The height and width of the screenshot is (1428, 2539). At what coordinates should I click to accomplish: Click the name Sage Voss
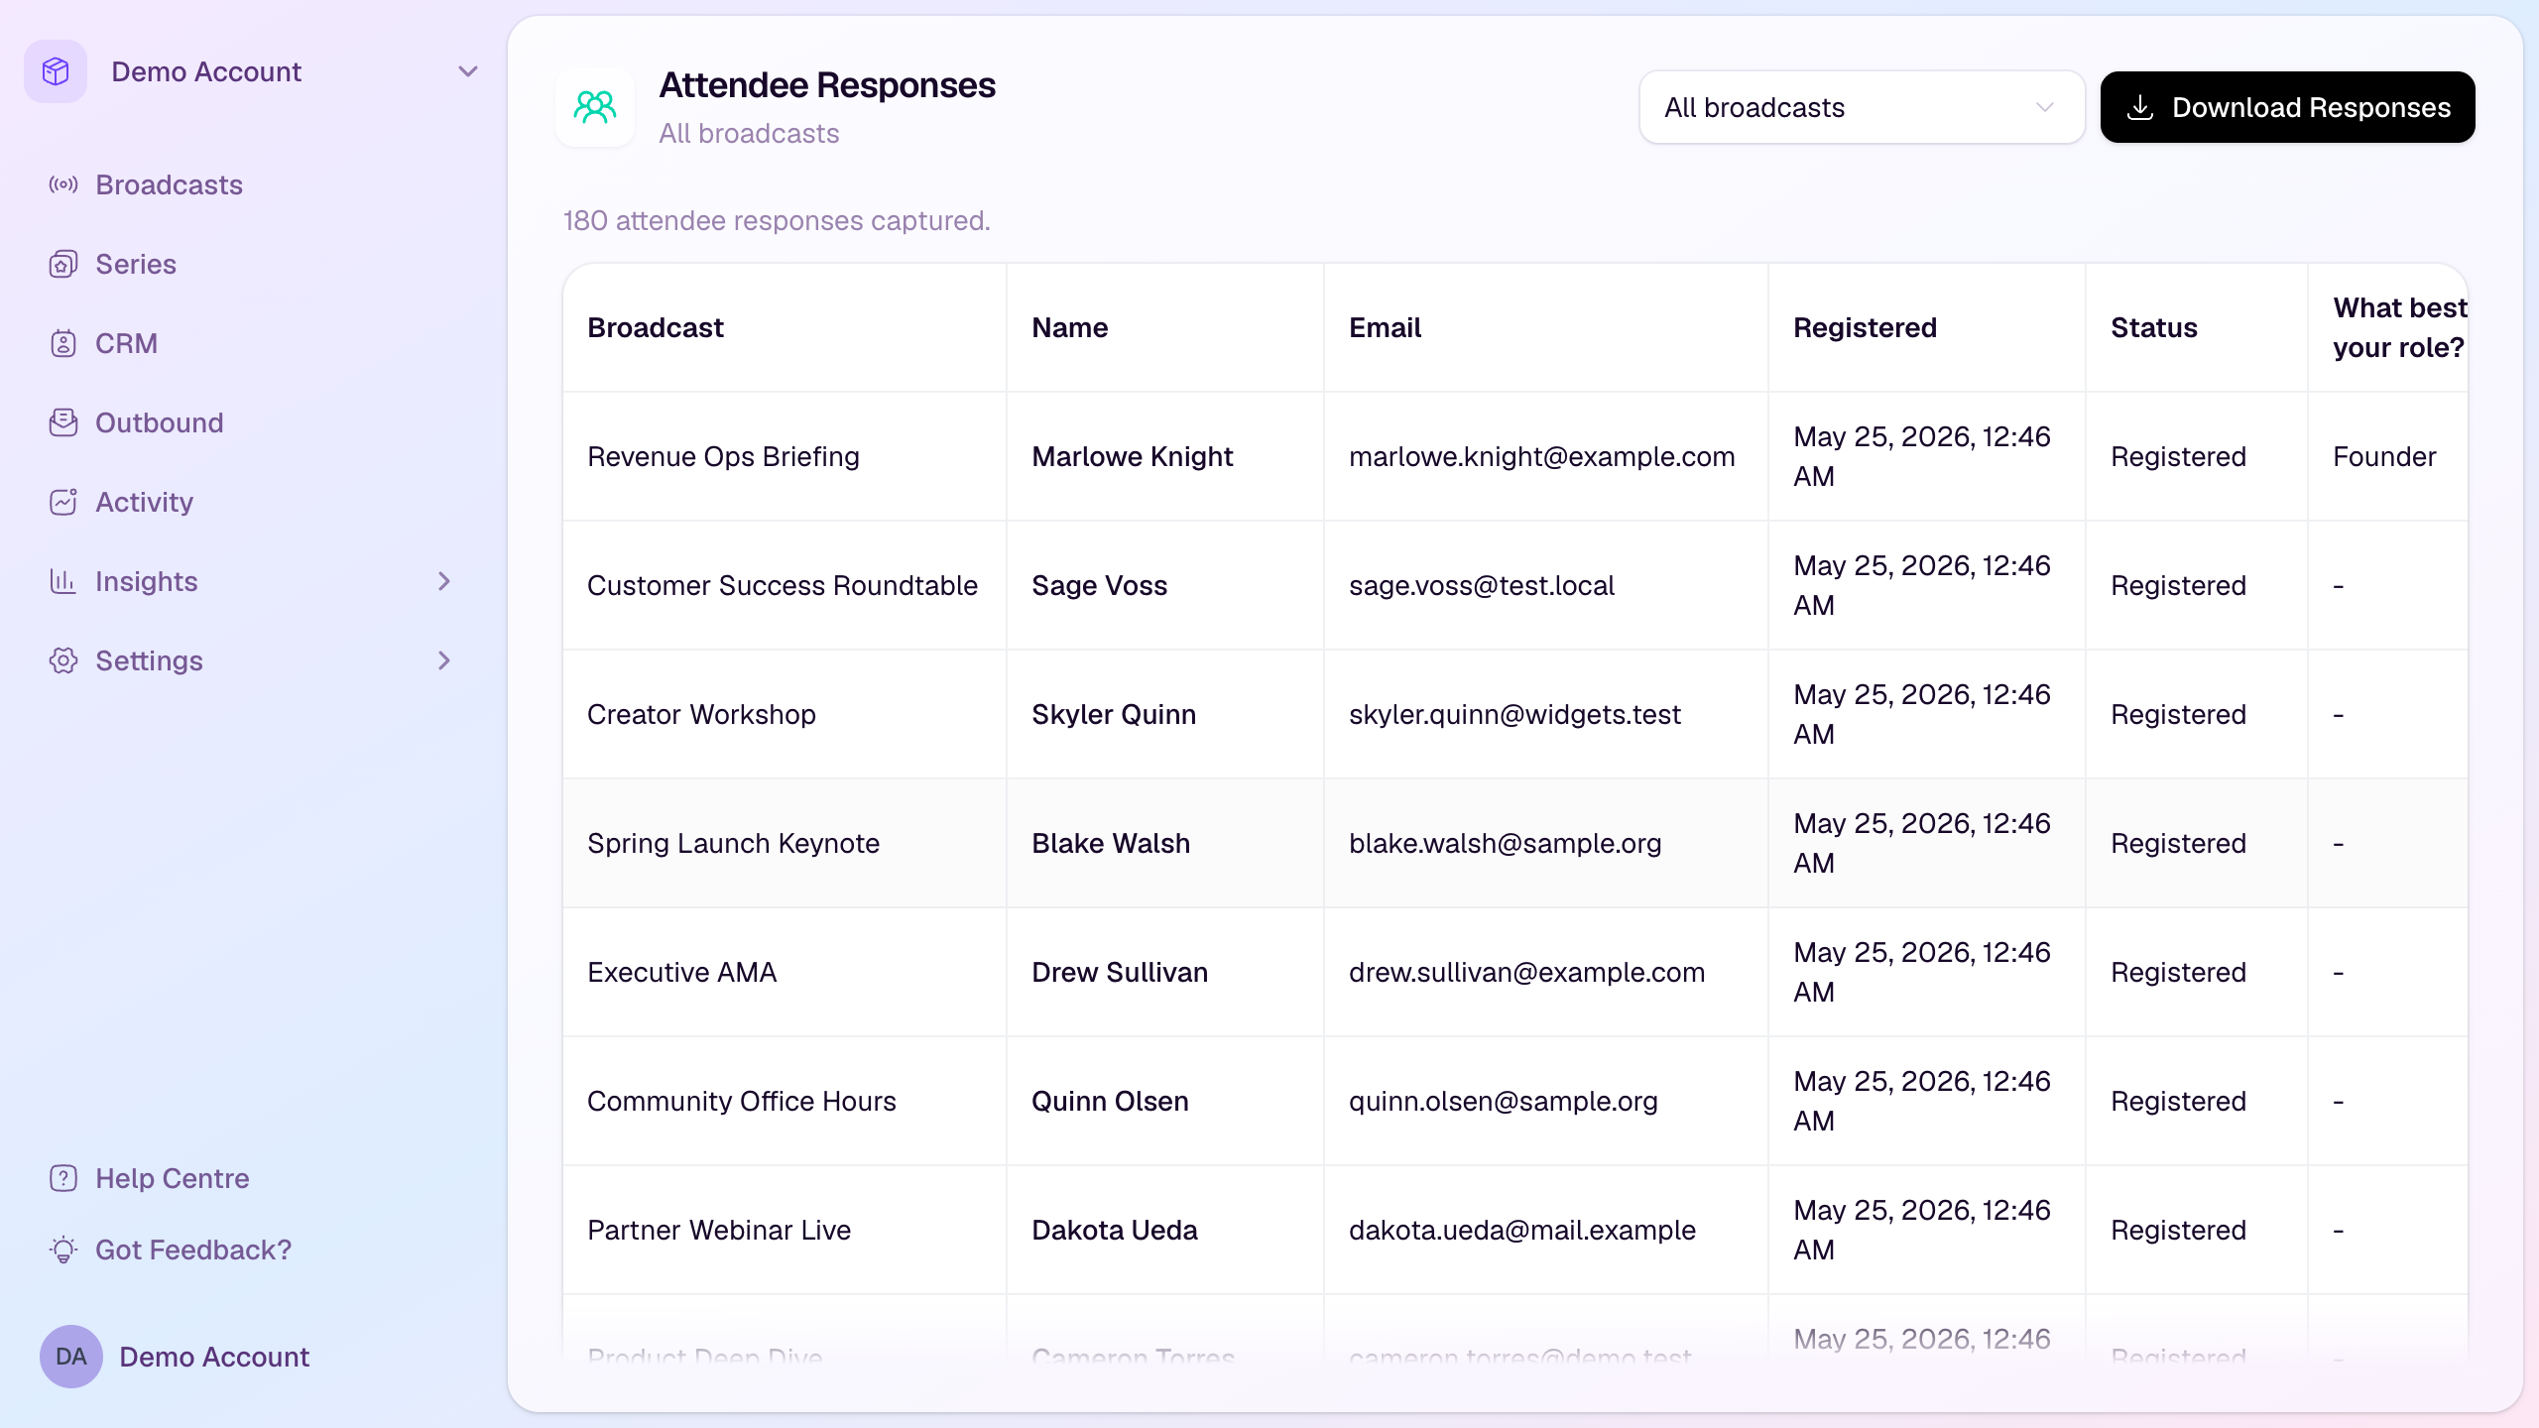click(1099, 585)
